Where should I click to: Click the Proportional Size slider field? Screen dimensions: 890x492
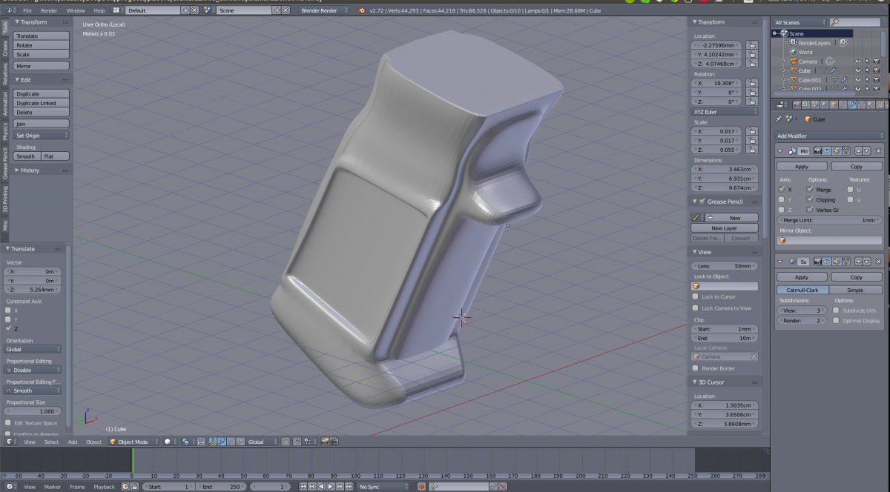click(33, 411)
